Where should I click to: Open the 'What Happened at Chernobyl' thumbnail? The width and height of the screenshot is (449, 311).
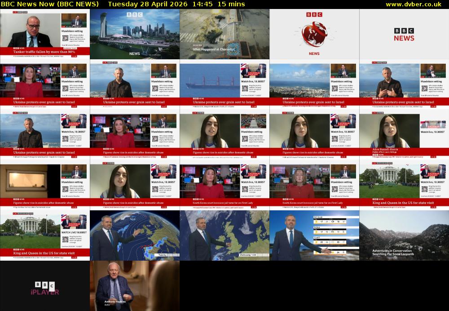pos(224,34)
